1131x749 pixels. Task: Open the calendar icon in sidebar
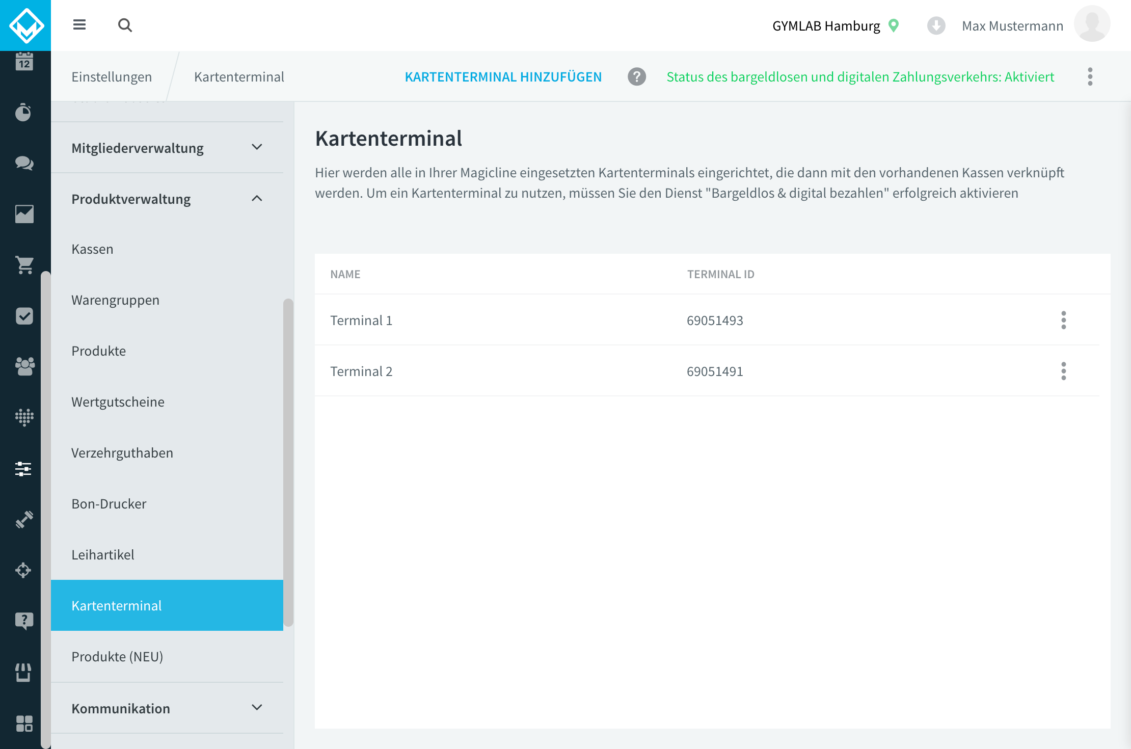[24, 62]
